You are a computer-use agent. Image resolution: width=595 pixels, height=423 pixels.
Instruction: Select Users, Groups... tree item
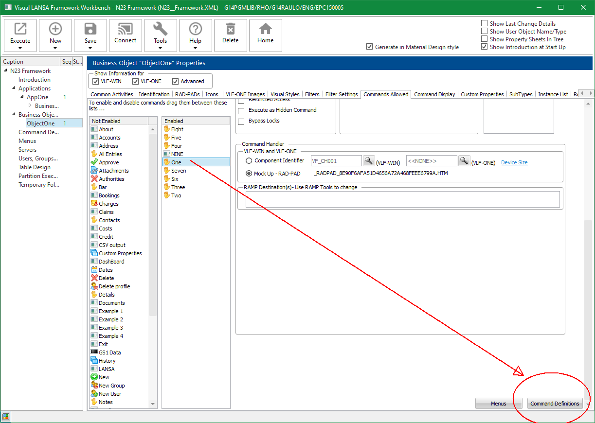[x=38, y=159]
